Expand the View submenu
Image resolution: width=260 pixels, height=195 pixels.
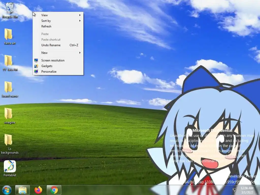(x=58, y=15)
